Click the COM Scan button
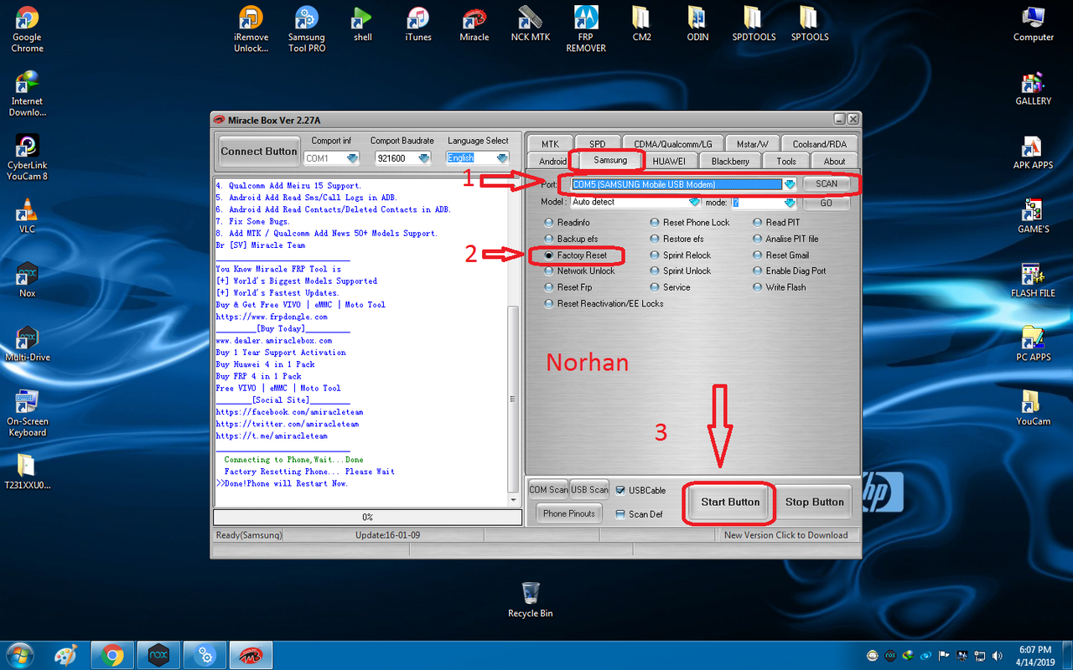The width and height of the screenshot is (1073, 670). (548, 490)
